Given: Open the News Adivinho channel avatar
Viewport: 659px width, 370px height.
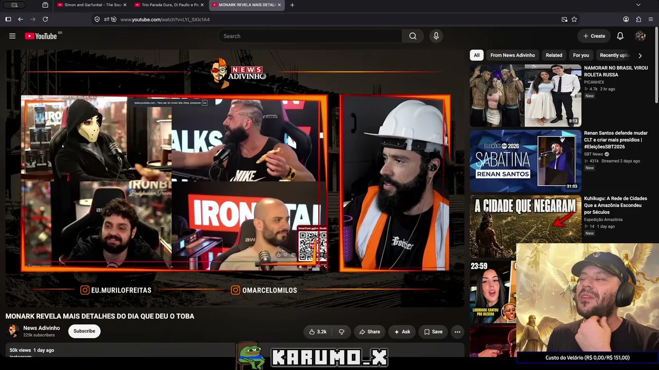Looking at the screenshot, I should click(13, 331).
